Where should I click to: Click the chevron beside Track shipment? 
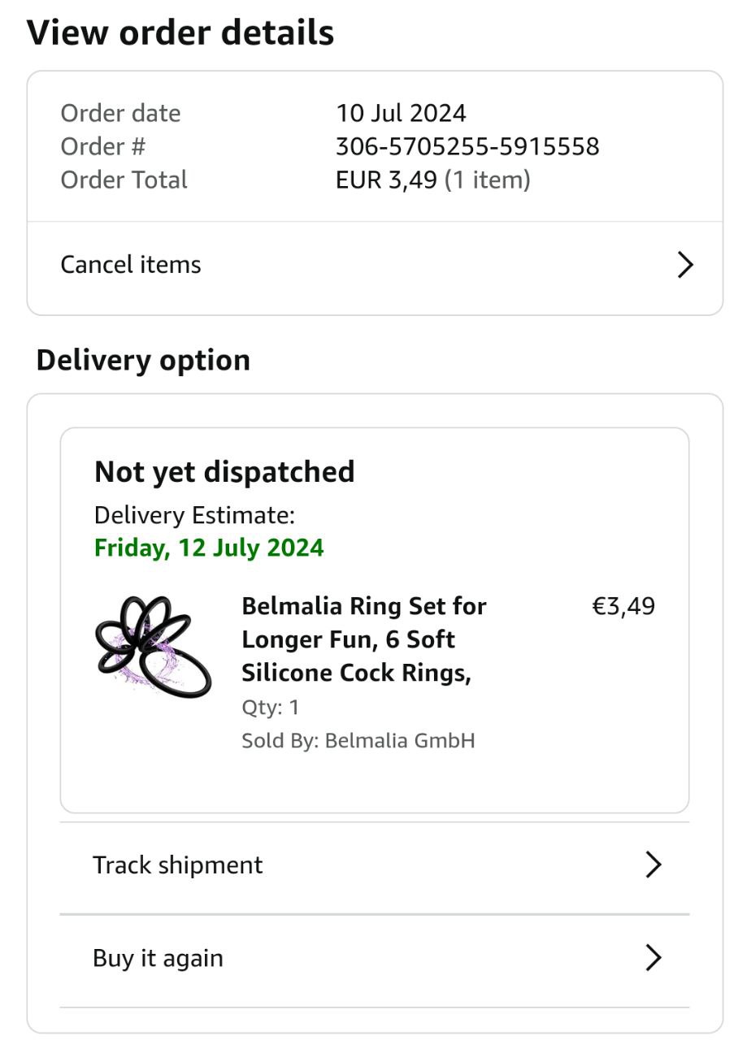coord(653,865)
